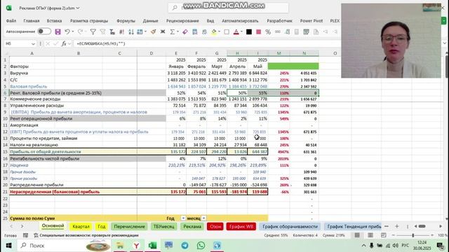The image size is (449, 252).
Task: Open the Год filter dropdown arrow
Action: click(183, 218)
